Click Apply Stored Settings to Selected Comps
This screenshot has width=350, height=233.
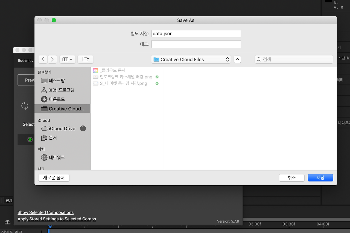pyautogui.click(x=57, y=219)
